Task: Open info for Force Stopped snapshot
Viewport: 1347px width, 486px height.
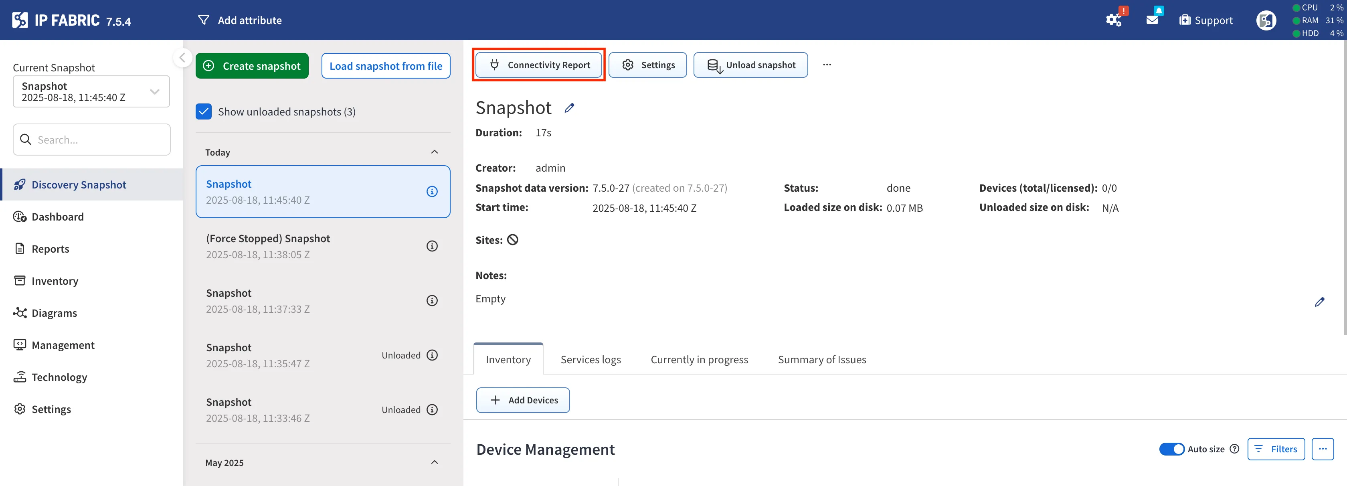Action: [x=432, y=246]
